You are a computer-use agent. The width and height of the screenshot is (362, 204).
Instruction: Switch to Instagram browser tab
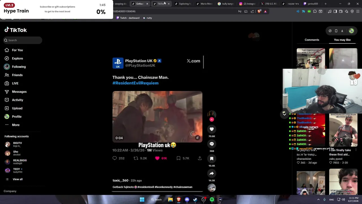coord(247,4)
